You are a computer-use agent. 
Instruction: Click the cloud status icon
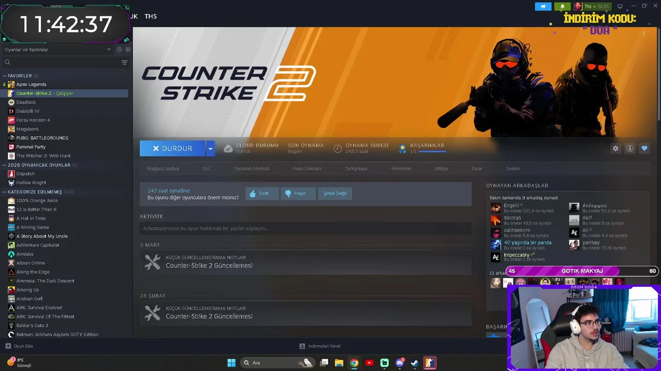[x=228, y=148]
